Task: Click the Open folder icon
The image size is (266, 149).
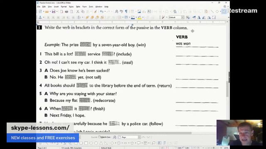Action: pyautogui.click(x=47, y=12)
